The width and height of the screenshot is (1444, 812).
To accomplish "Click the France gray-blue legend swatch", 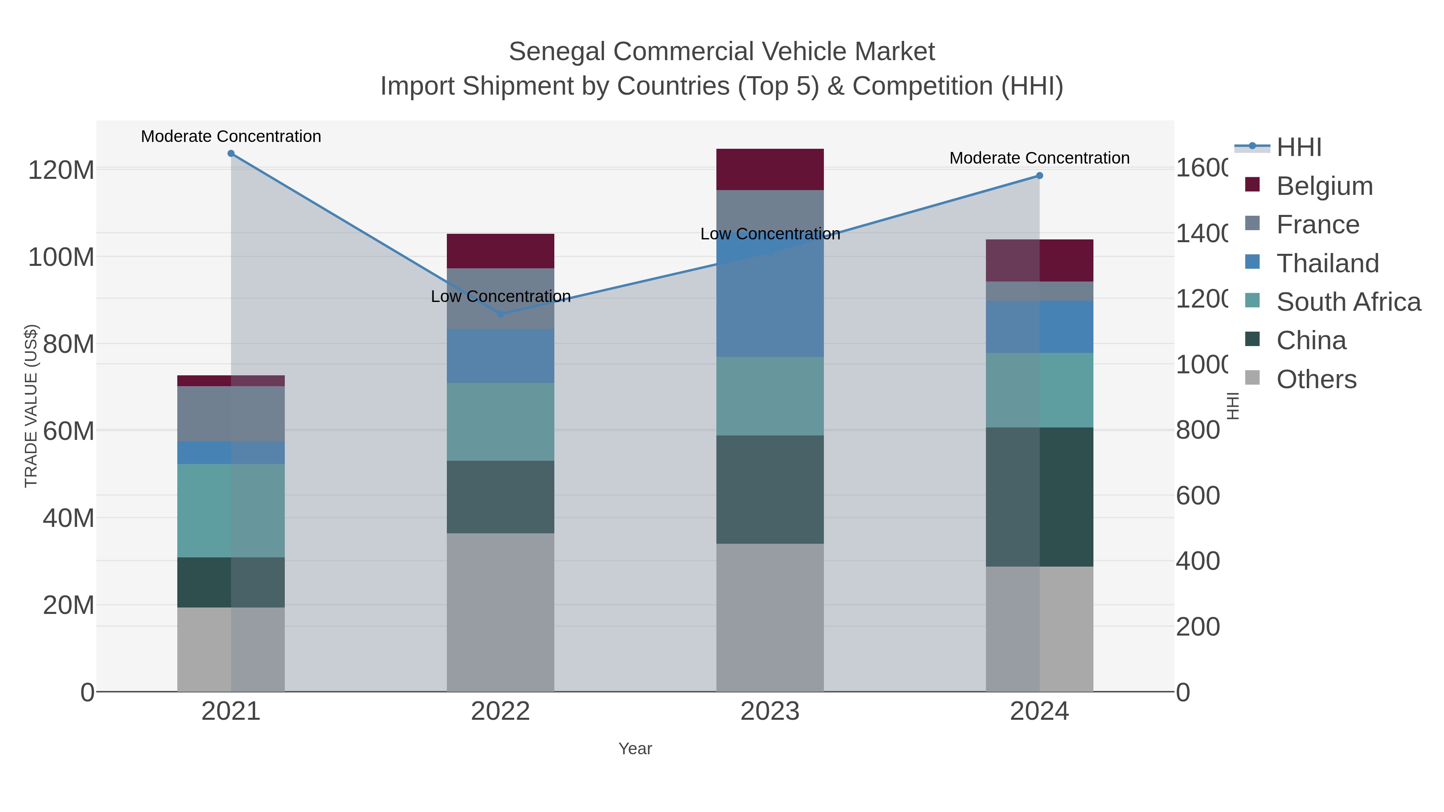I will coord(1252,223).
